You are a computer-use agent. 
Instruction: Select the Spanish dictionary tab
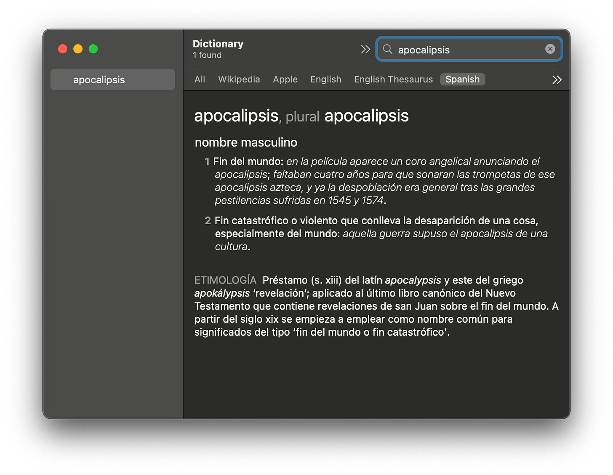pyautogui.click(x=462, y=80)
